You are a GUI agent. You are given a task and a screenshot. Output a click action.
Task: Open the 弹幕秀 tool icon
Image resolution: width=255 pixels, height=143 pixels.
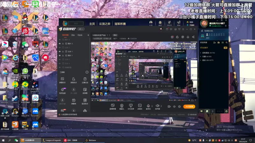click(x=74, y=101)
